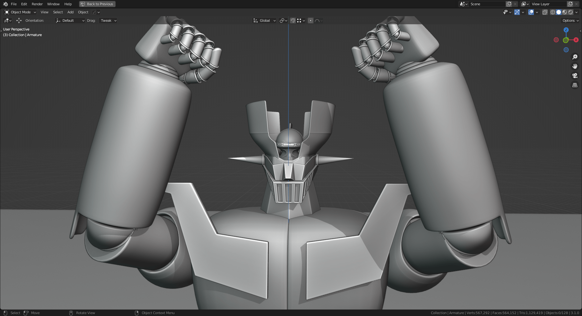Screen dimensions: 582x316
Task: Open the viewport Select menu
Action: pos(58,12)
